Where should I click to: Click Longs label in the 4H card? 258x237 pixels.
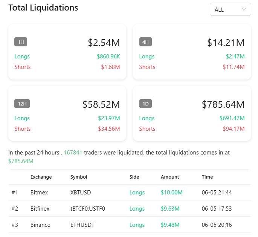click(x=147, y=57)
